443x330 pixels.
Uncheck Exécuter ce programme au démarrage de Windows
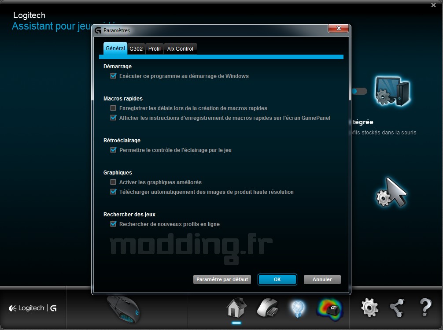point(113,76)
